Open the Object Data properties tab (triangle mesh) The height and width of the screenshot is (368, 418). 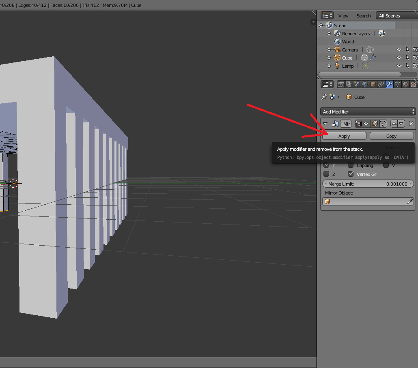(x=397, y=84)
